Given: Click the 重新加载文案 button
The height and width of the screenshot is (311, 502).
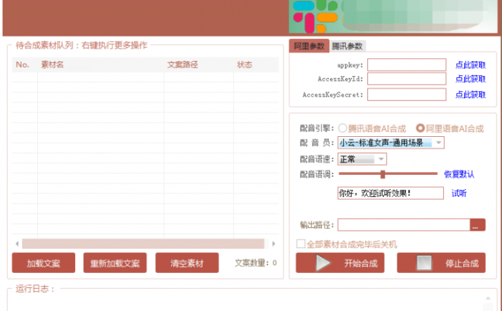Looking at the screenshot, I should coord(115,263).
